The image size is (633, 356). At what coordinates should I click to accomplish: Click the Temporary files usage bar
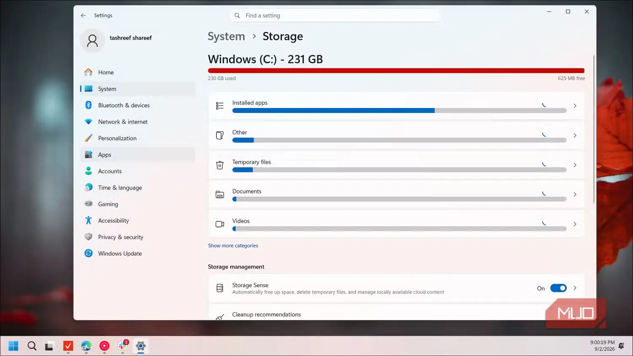pyautogui.click(x=399, y=170)
